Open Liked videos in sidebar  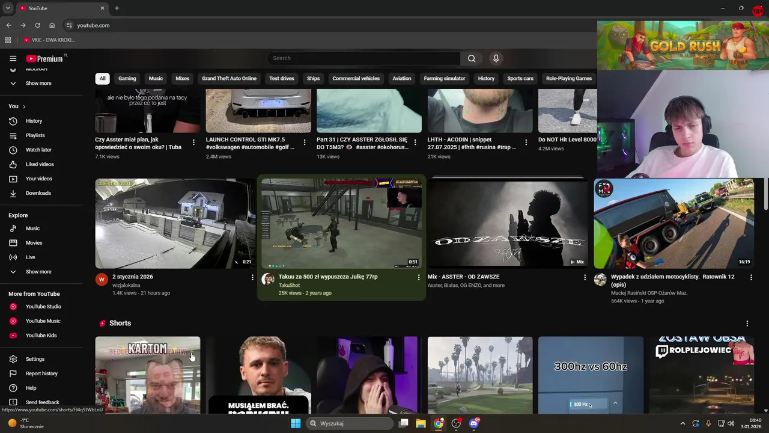(x=41, y=164)
